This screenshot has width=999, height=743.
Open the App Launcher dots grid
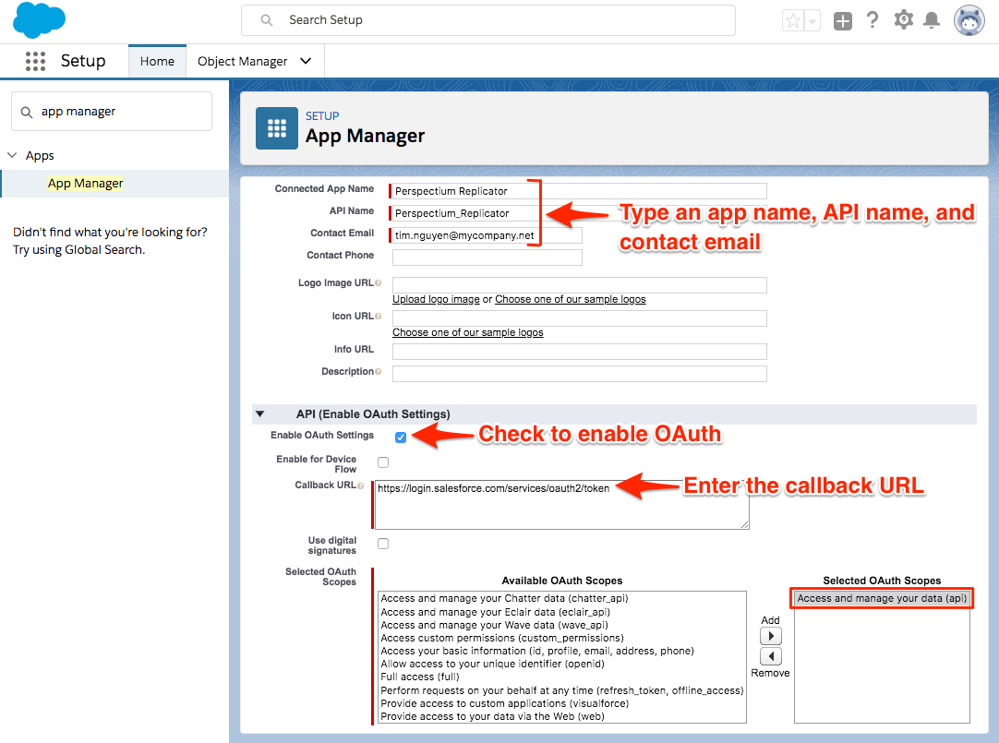pyautogui.click(x=35, y=61)
